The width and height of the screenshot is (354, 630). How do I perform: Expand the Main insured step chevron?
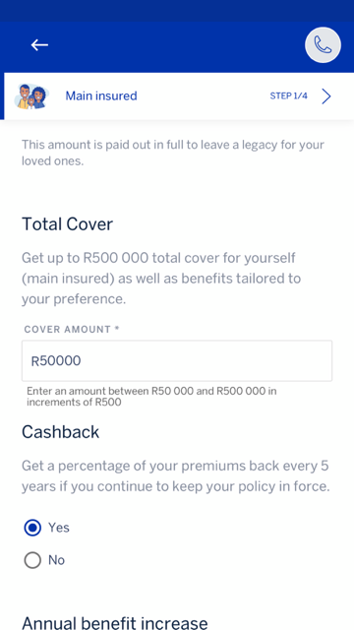(326, 96)
